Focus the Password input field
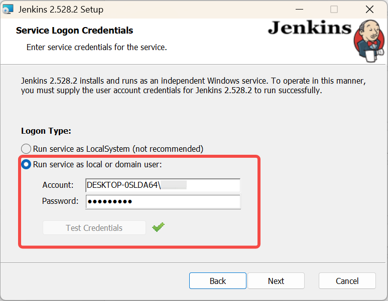Image resolution: width=388 pixels, height=301 pixels. 163,202
